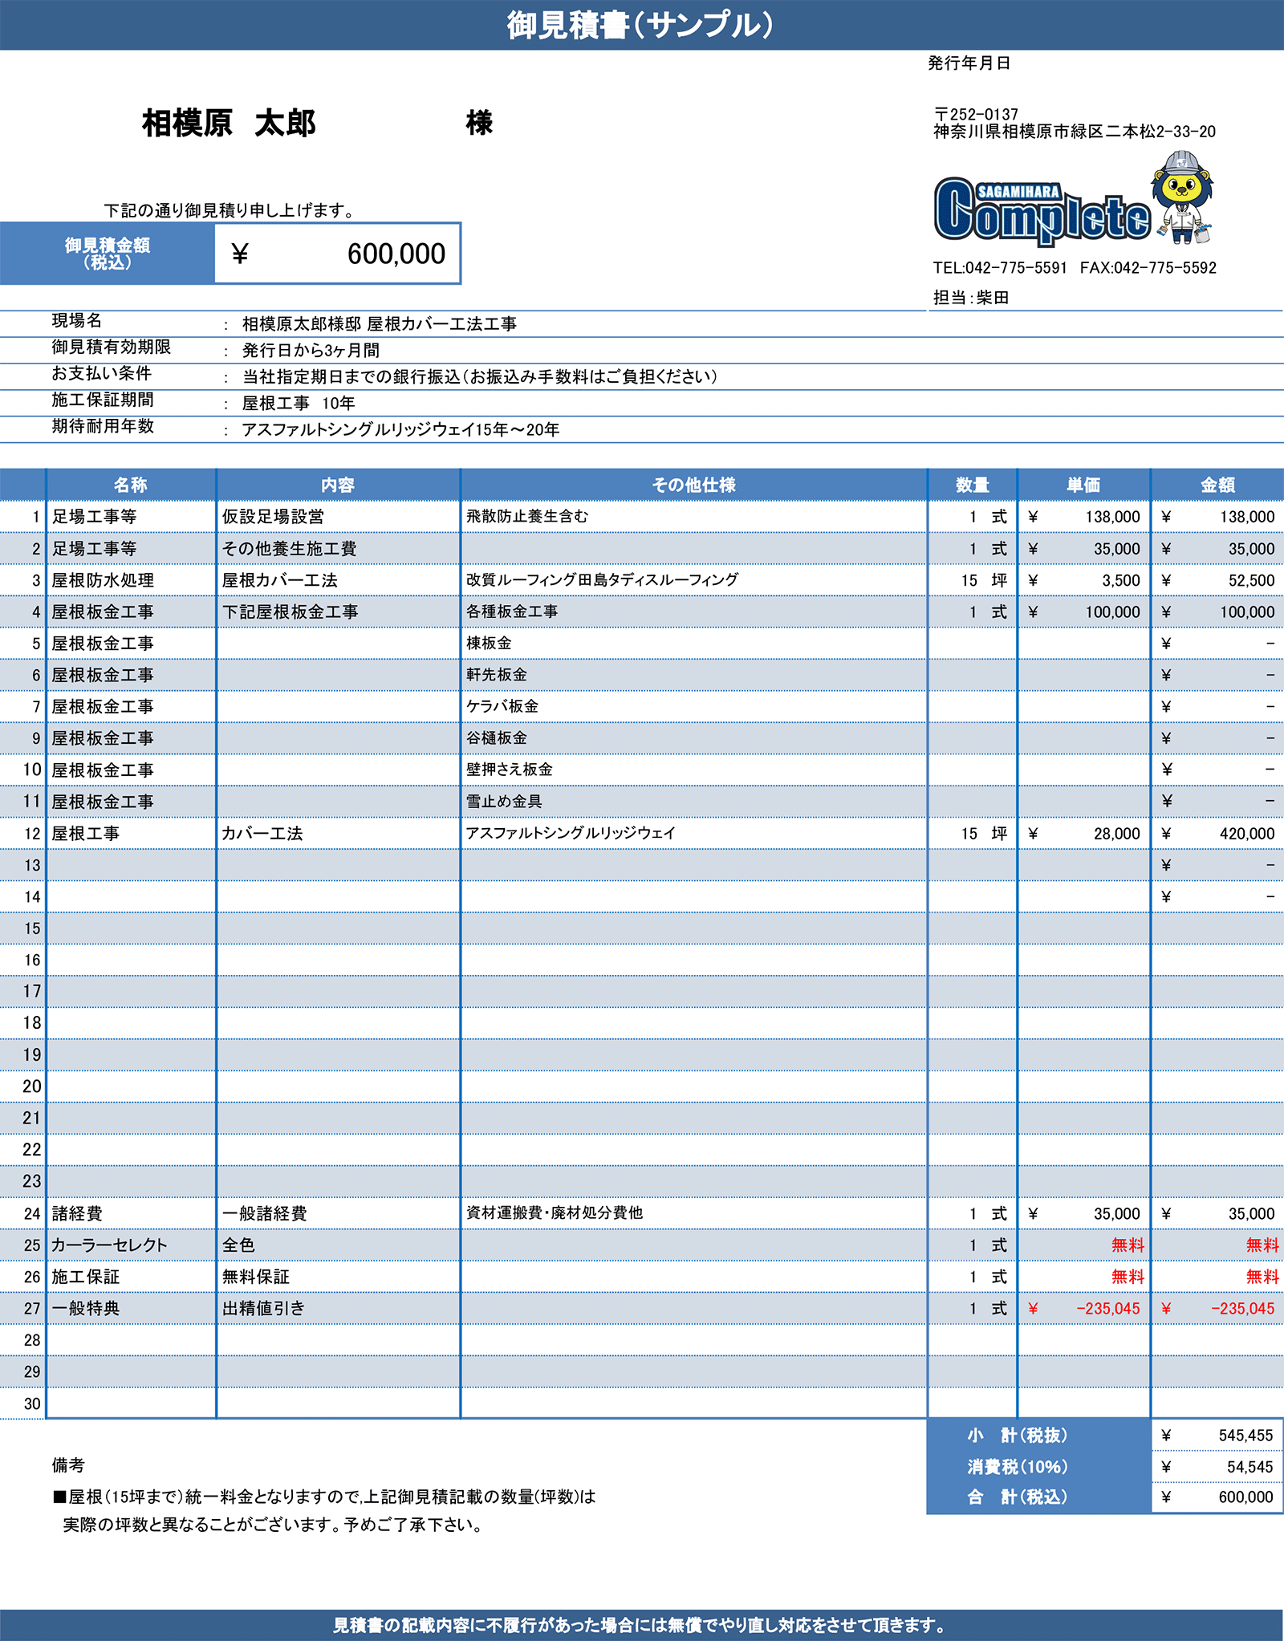Viewport: 1284px width, 1641px height.
Task: Select the 420,000 amount in row 12
Action: pos(1246,834)
